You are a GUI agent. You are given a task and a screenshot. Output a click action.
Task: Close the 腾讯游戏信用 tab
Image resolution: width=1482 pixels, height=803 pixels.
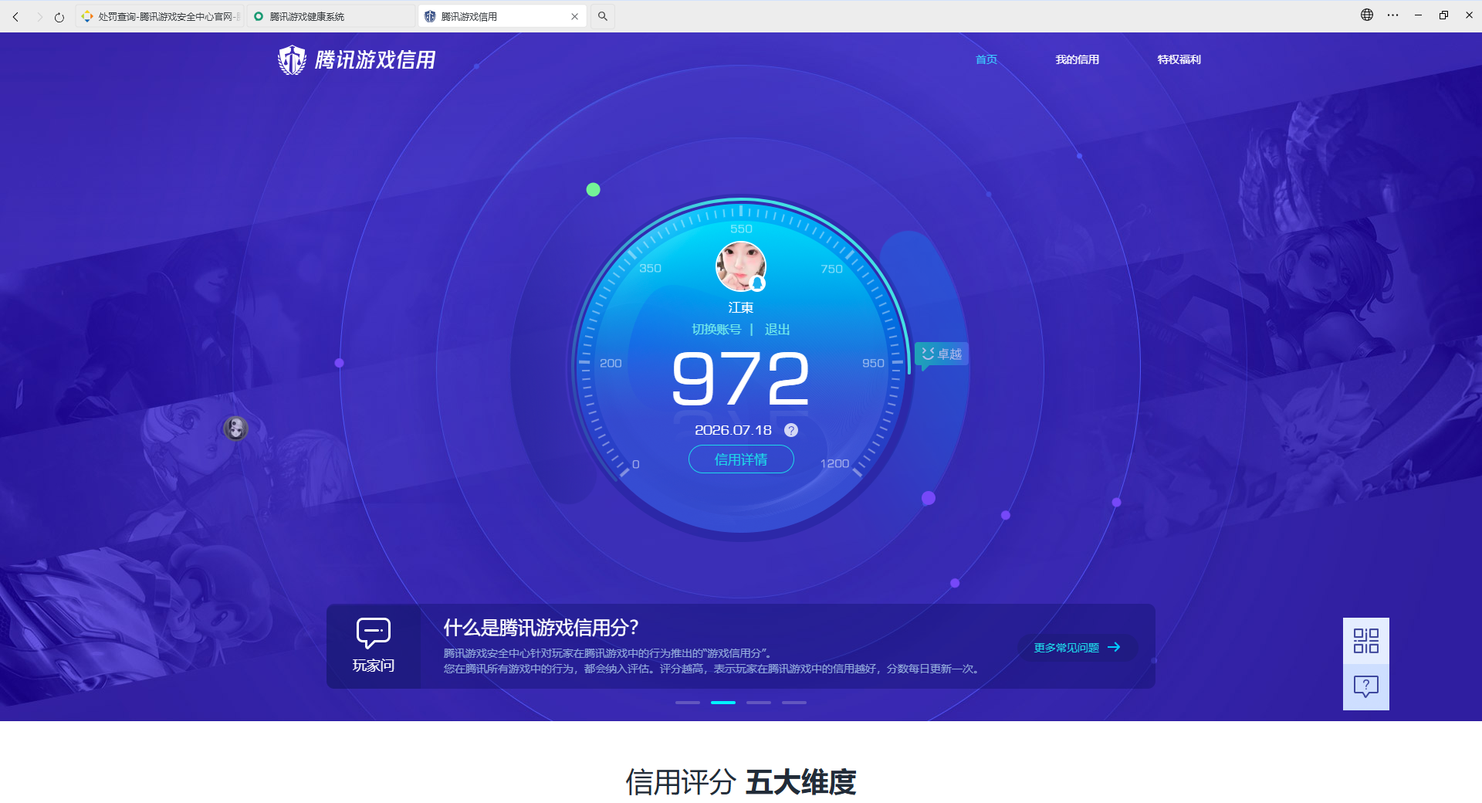pyautogui.click(x=574, y=16)
